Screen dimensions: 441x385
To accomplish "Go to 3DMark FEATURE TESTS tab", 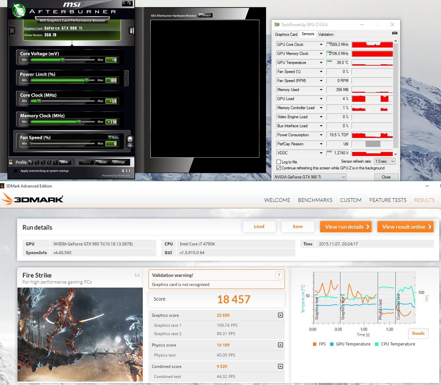I will coord(388,200).
